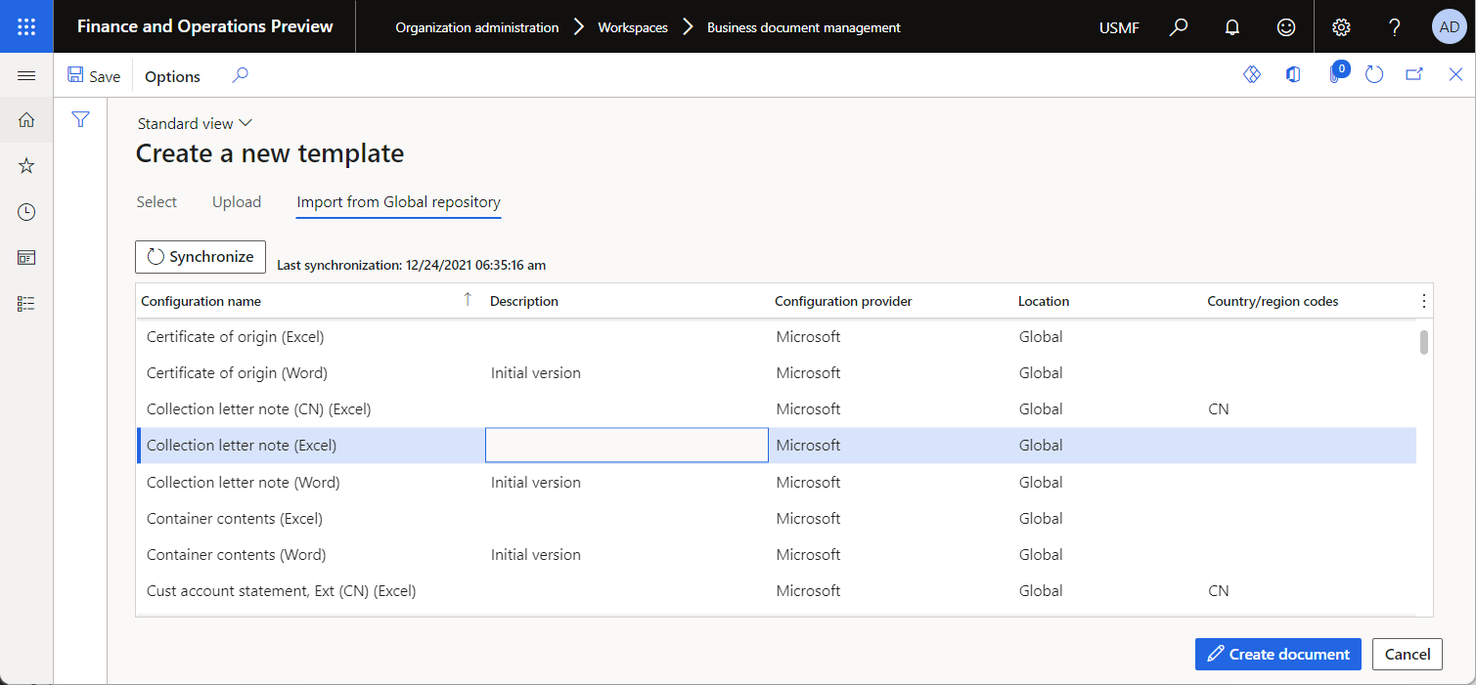Toggle the filter pane open
The width and height of the screenshot is (1476, 685).
(80, 118)
